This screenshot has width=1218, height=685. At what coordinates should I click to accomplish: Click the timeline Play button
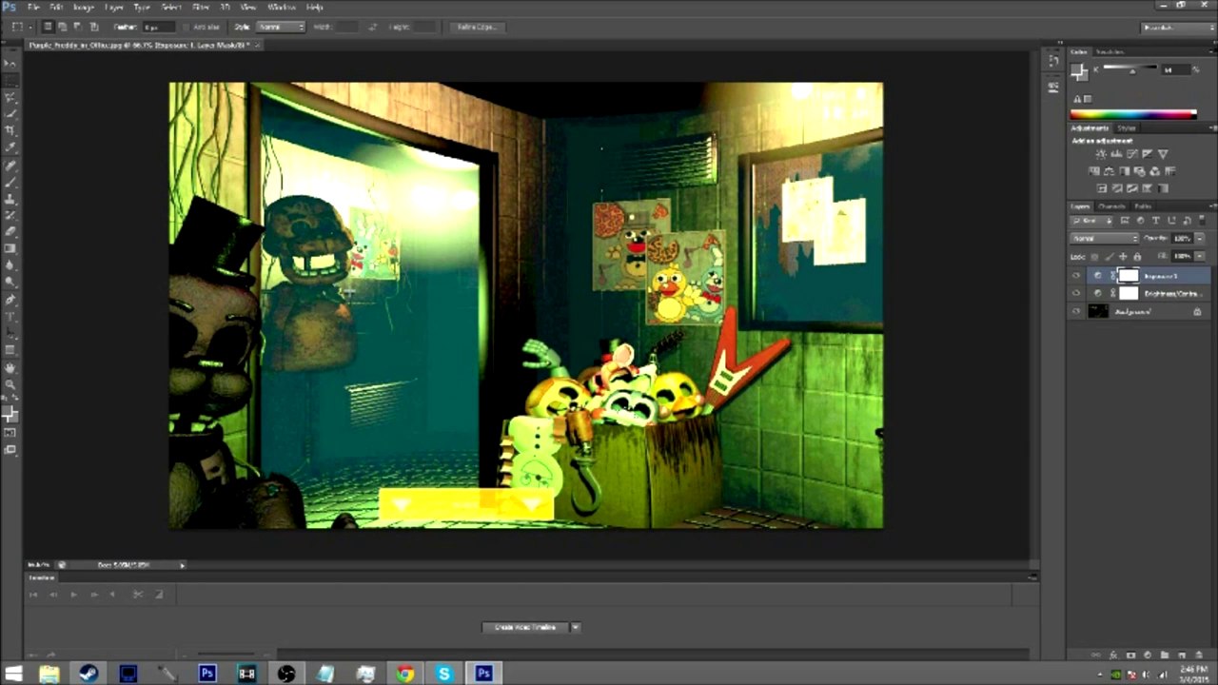point(73,595)
